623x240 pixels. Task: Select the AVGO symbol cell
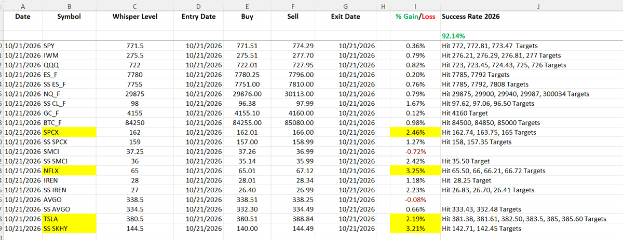tap(70, 200)
